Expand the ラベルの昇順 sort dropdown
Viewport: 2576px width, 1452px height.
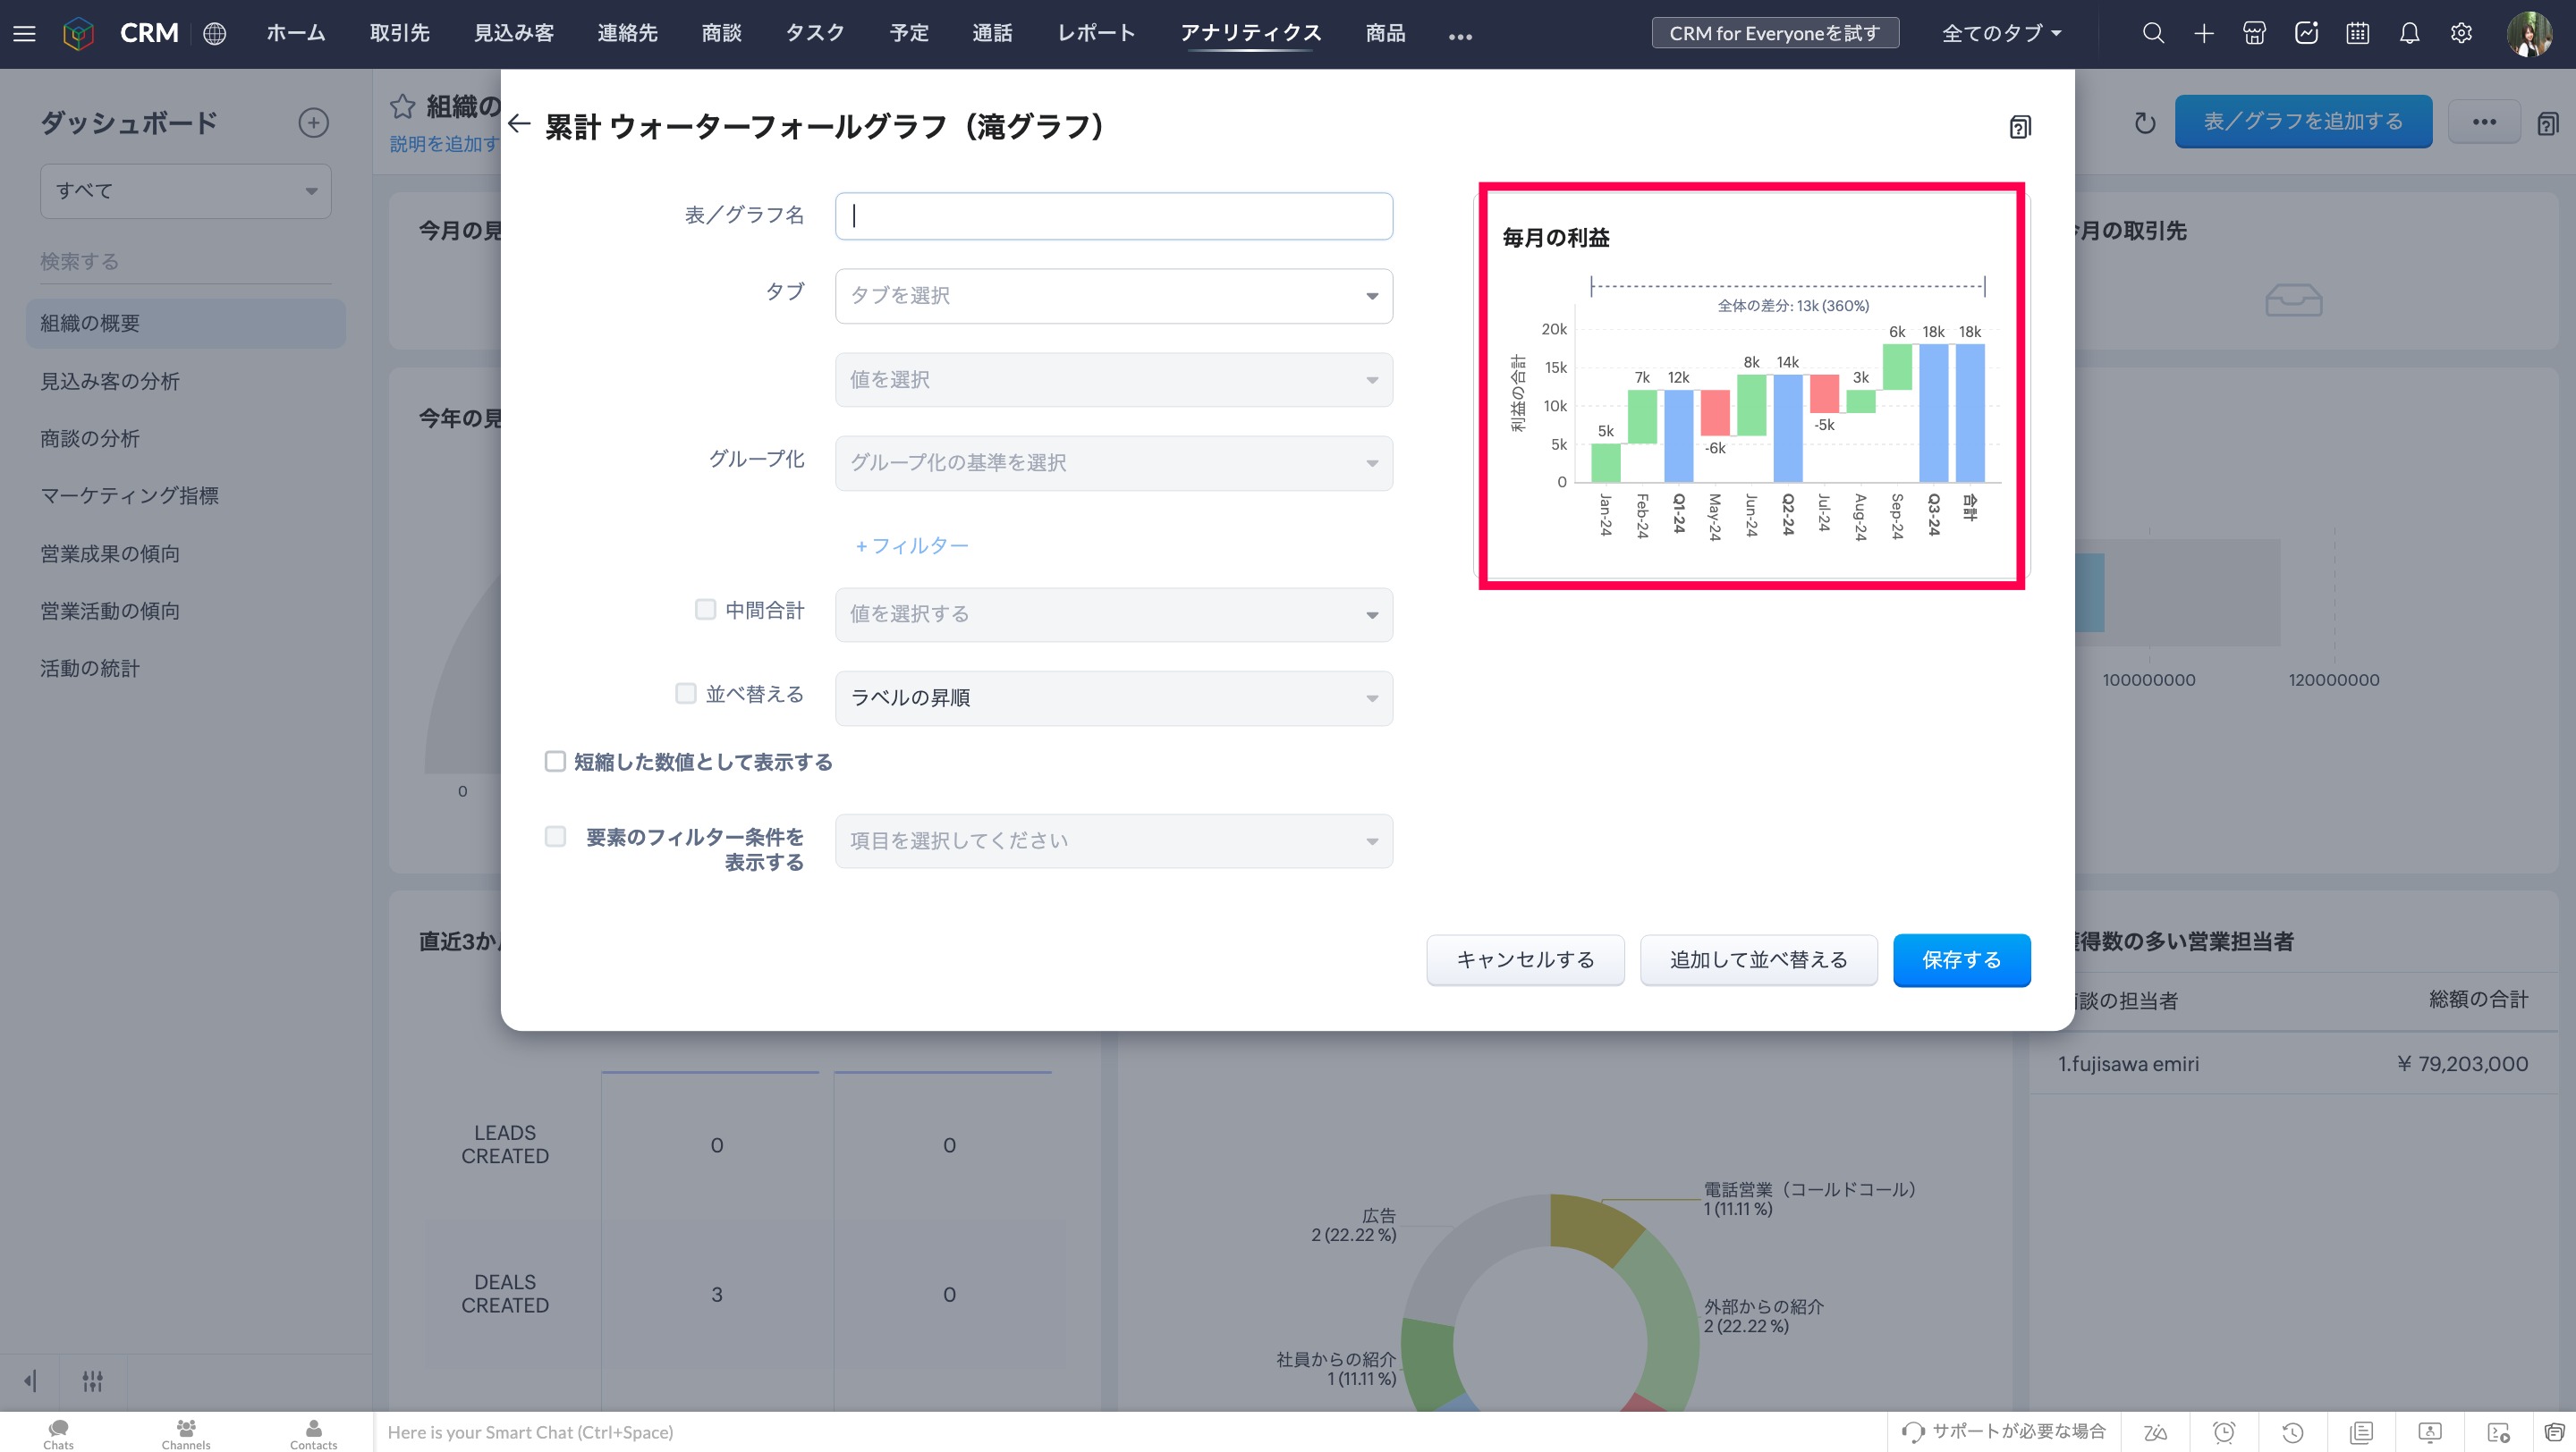click(x=1113, y=697)
